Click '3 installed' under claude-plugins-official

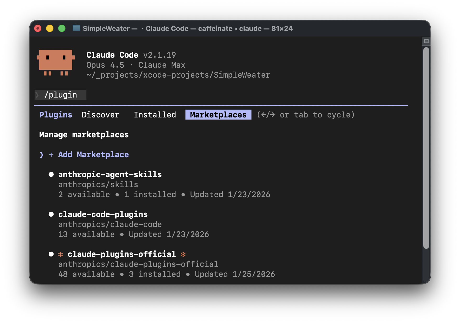coord(155,274)
